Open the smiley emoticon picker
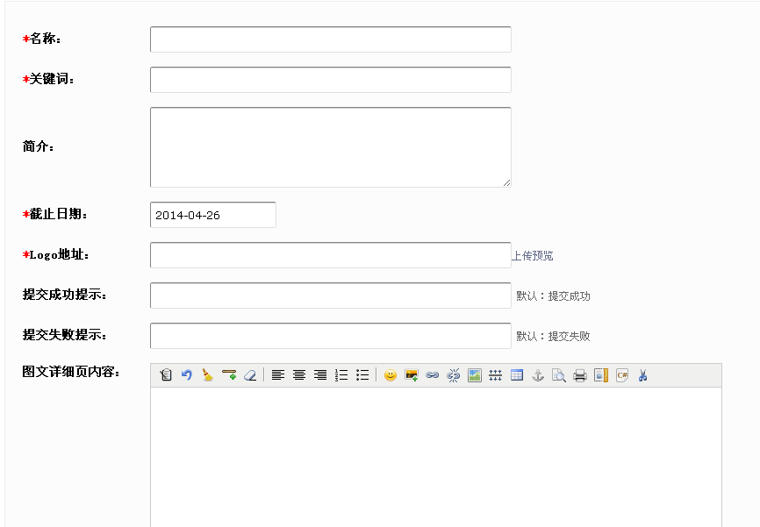 click(391, 375)
